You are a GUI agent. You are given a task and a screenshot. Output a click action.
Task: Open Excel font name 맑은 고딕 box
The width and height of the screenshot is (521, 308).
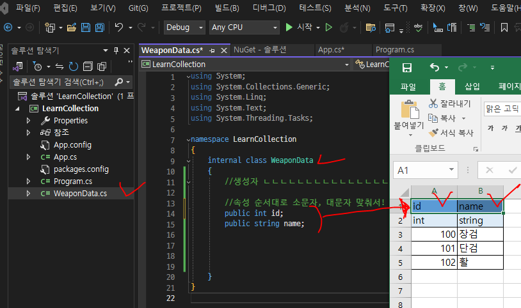pos(502,109)
